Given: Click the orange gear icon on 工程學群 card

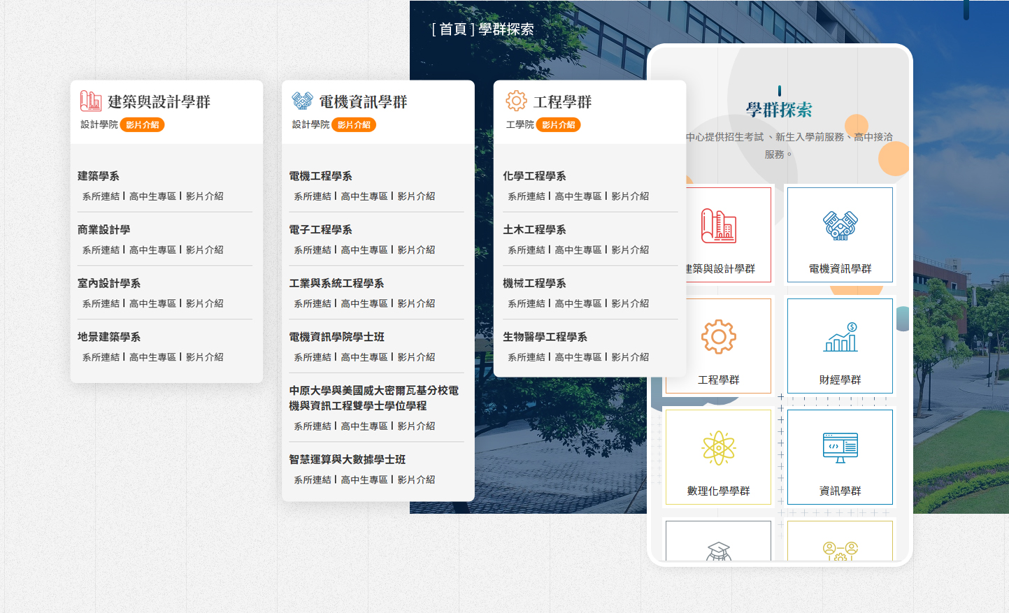Looking at the screenshot, I should (x=515, y=101).
